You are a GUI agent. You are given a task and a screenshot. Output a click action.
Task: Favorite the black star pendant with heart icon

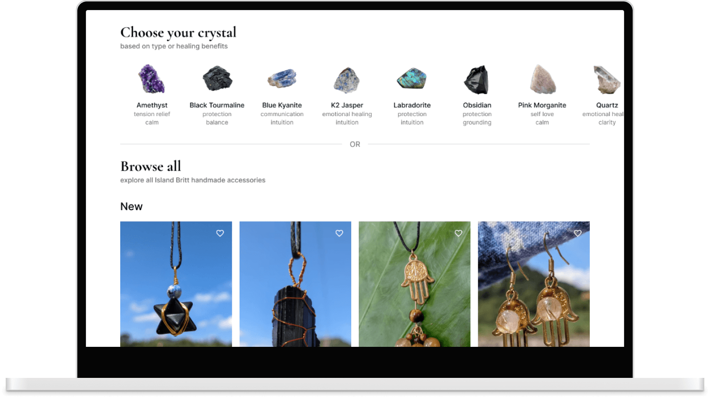[220, 233]
